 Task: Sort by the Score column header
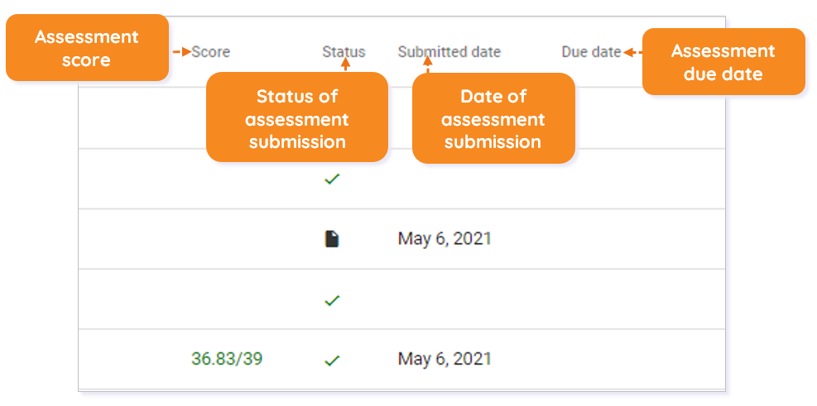pos(210,52)
